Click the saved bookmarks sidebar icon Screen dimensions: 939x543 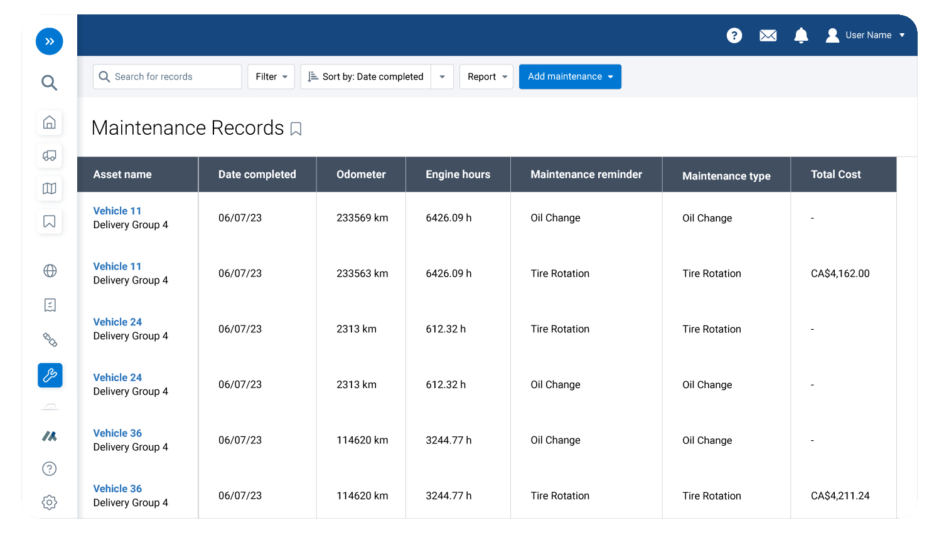(x=49, y=221)
